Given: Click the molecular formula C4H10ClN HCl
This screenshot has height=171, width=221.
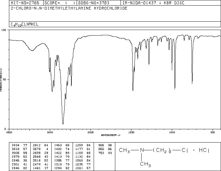Looking at the screenshot, I should point(24,24).
